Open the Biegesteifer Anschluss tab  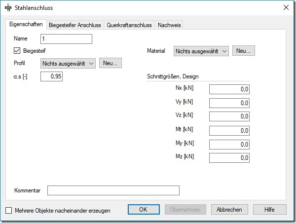click(x=75, y=25)
